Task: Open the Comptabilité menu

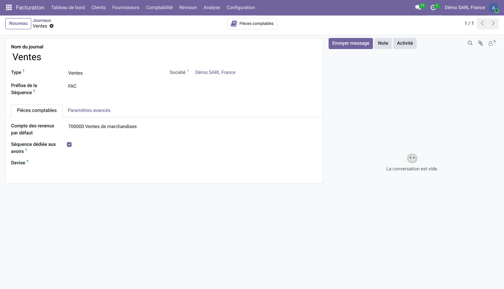Action: pyautogui.click(x=159, y=8)
